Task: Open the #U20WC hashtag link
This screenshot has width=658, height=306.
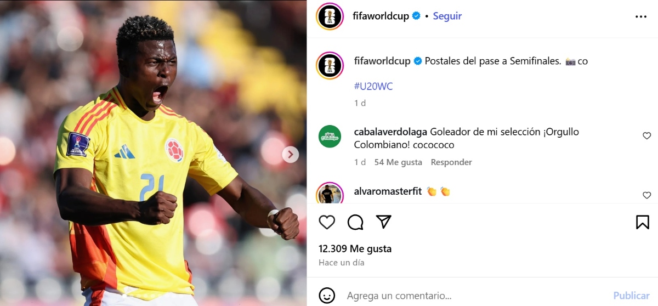Action: [373, 86]
